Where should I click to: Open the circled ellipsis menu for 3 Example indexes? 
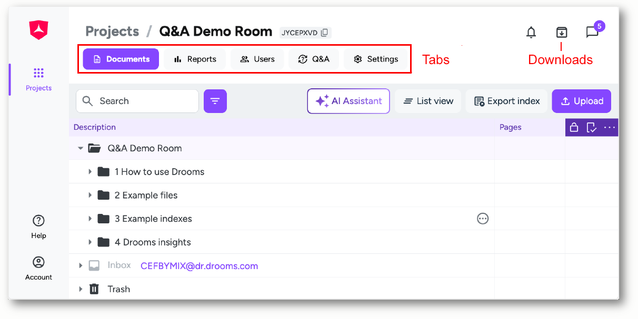[483, 219]
